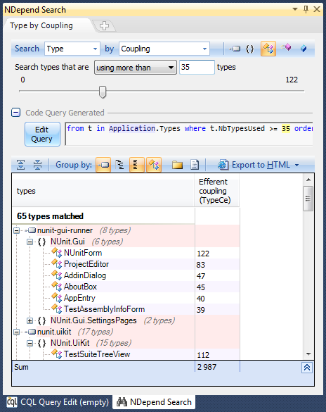Screen dimensions: 326x412
Task: Collapse nunit-gui-runner tree node
Action: click(16, 231)
